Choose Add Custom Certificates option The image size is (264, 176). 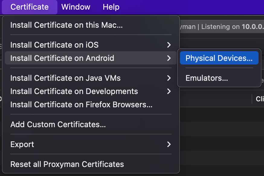(x=91, y=124)
